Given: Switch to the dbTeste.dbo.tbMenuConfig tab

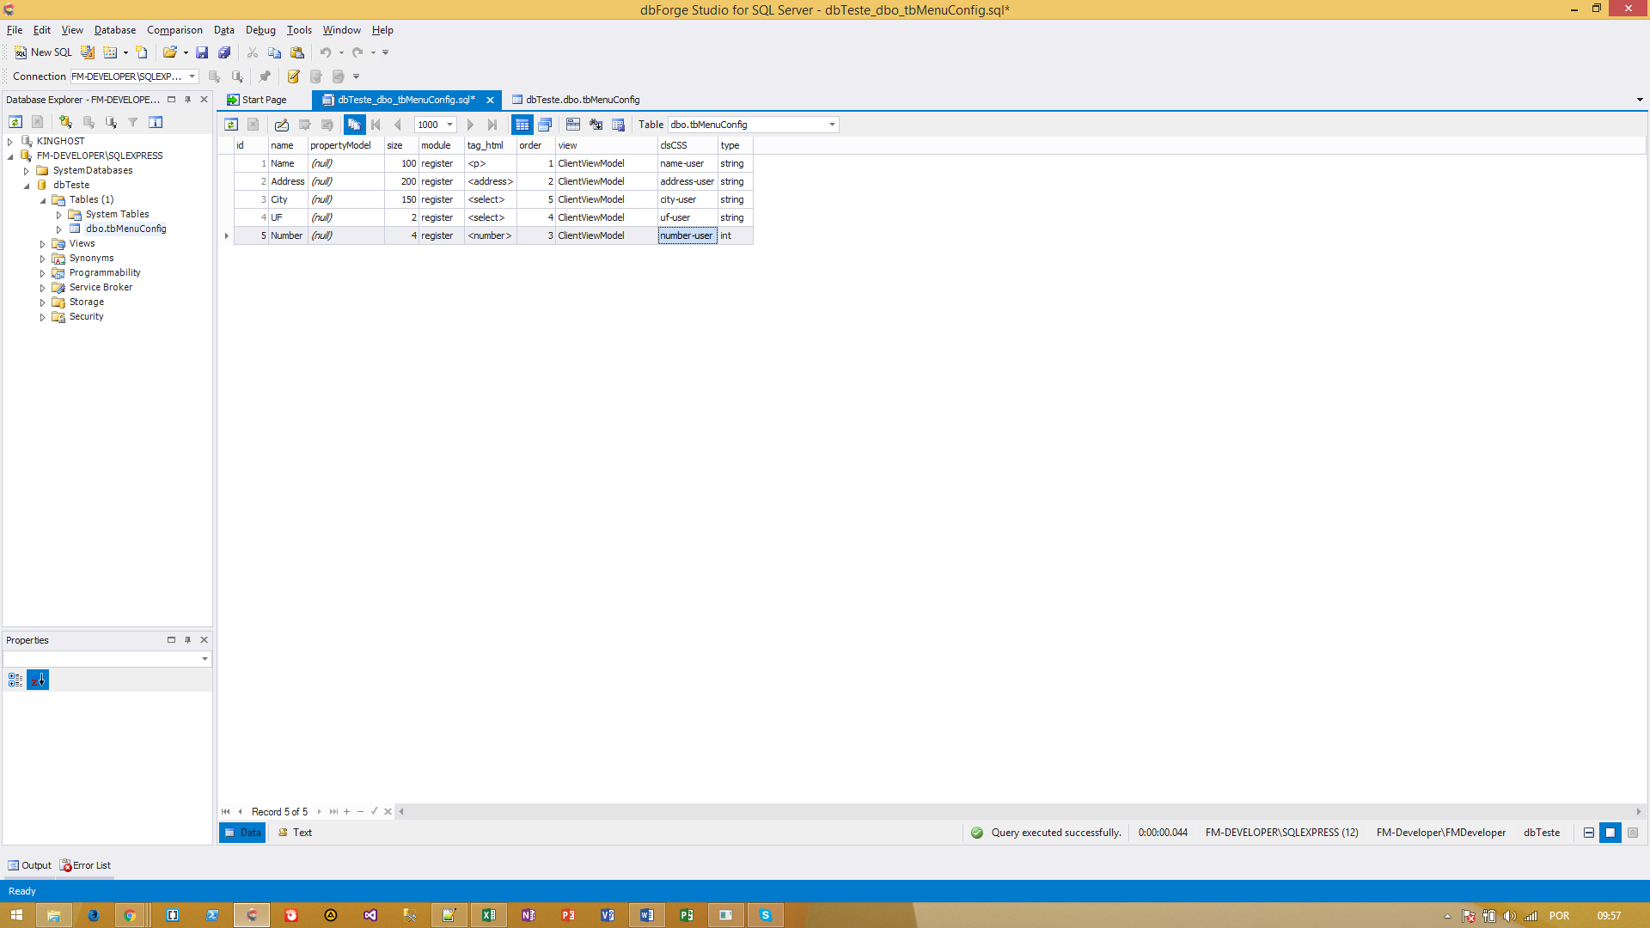Looking at the screenshot, I should tap(582, 100).
